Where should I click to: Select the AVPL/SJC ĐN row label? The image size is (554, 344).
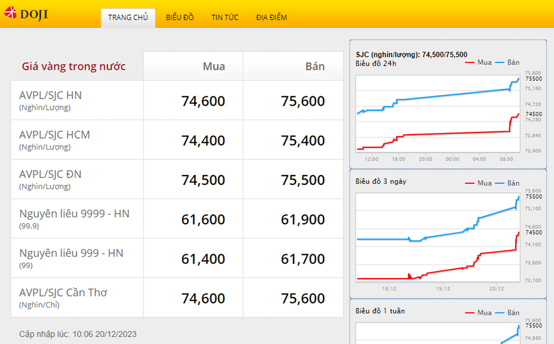click(x=50, y=174)
